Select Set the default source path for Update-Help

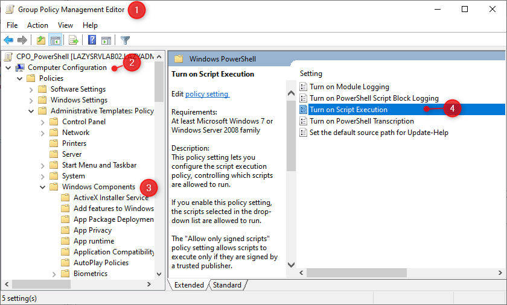pos(378,133)
